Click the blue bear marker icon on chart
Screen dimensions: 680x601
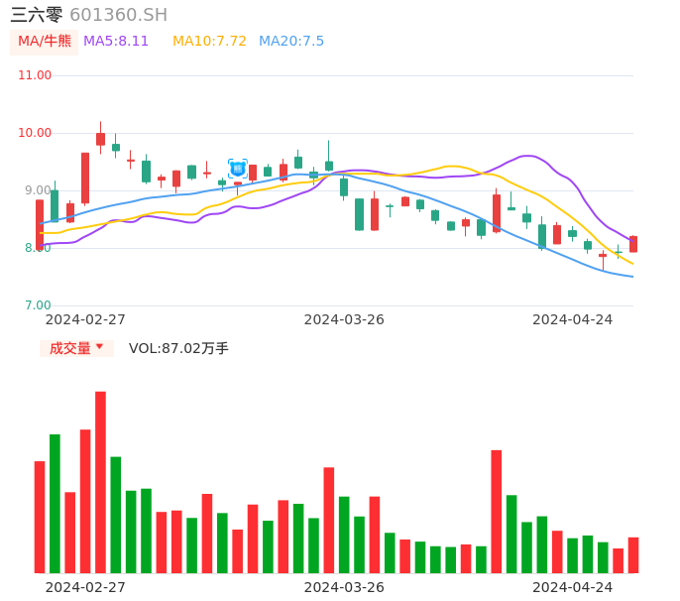[238, 169]
